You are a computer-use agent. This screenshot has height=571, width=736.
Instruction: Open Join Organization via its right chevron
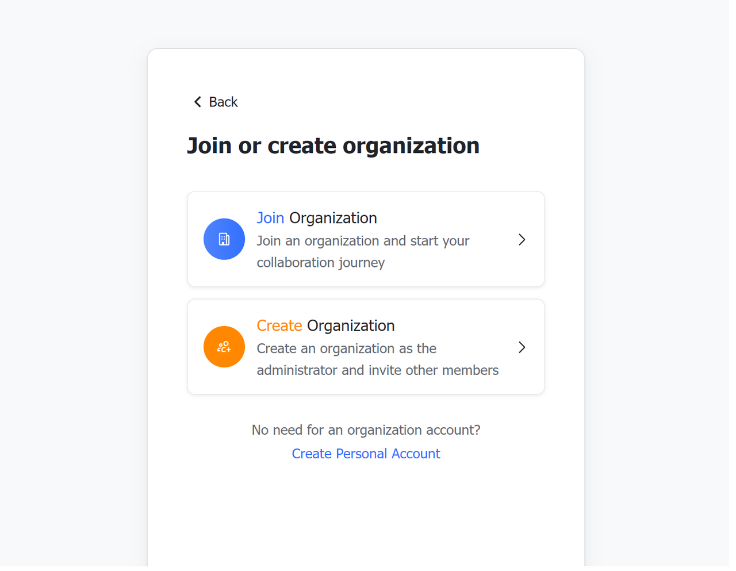(522, 240)
